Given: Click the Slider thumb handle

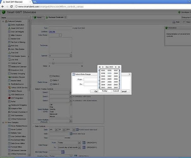Looking at the screenshot, I should 53,63.
